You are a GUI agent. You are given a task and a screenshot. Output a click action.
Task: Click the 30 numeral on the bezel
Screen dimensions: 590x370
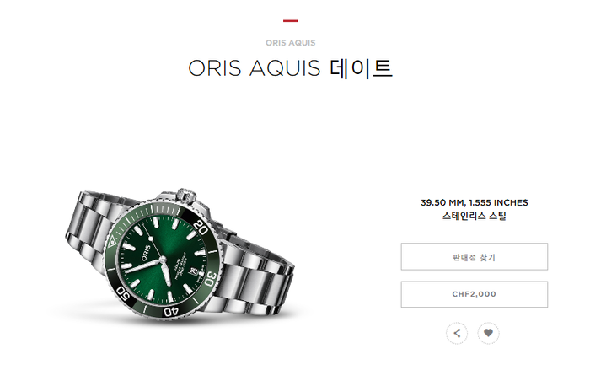tap(211, 279)
